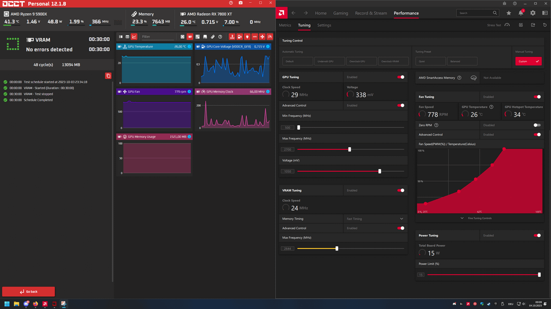Select the Undervolt GPU preset
This screenshot has width=551, height=309.
point(329,62)
